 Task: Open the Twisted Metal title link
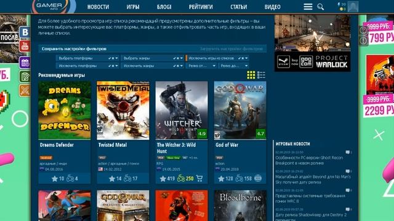coord(113,145)
